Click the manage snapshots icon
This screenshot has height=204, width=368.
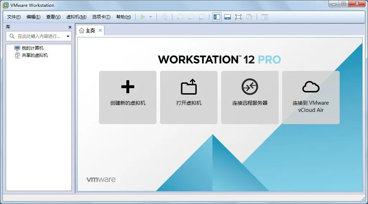pyautogui.click(x=202, y=17)
